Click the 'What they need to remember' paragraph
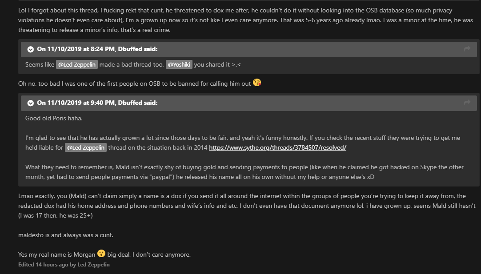Screen dimensions: 481x274 [x=244, y=172]
